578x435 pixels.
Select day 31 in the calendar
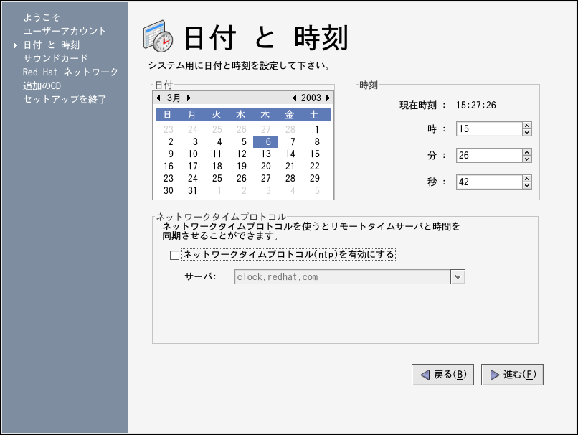click(x=192, y=191)
